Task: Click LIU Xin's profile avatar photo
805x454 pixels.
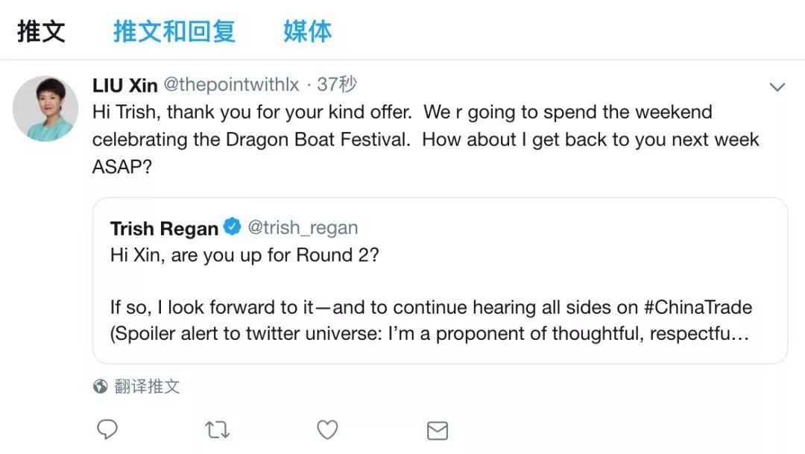Action: [x=45, y=109]
